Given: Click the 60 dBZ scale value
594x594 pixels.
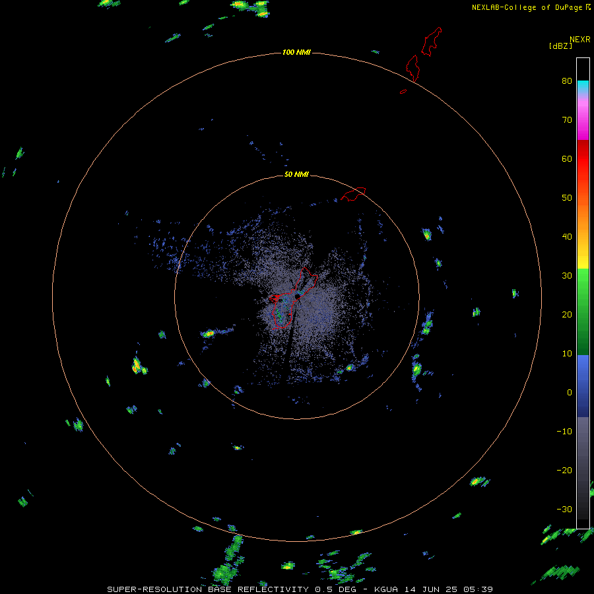Looking at the screenshot, I should (x=567, y=159).
